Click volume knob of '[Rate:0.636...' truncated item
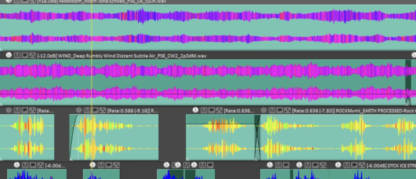Viewport: 416px width, 179px height. pyautogui.click(x=195, y=110)
